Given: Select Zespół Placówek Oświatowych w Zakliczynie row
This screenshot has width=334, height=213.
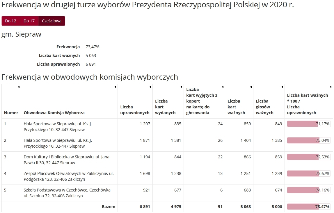Looking at the screenshot, I should click(x=68, y=176).
